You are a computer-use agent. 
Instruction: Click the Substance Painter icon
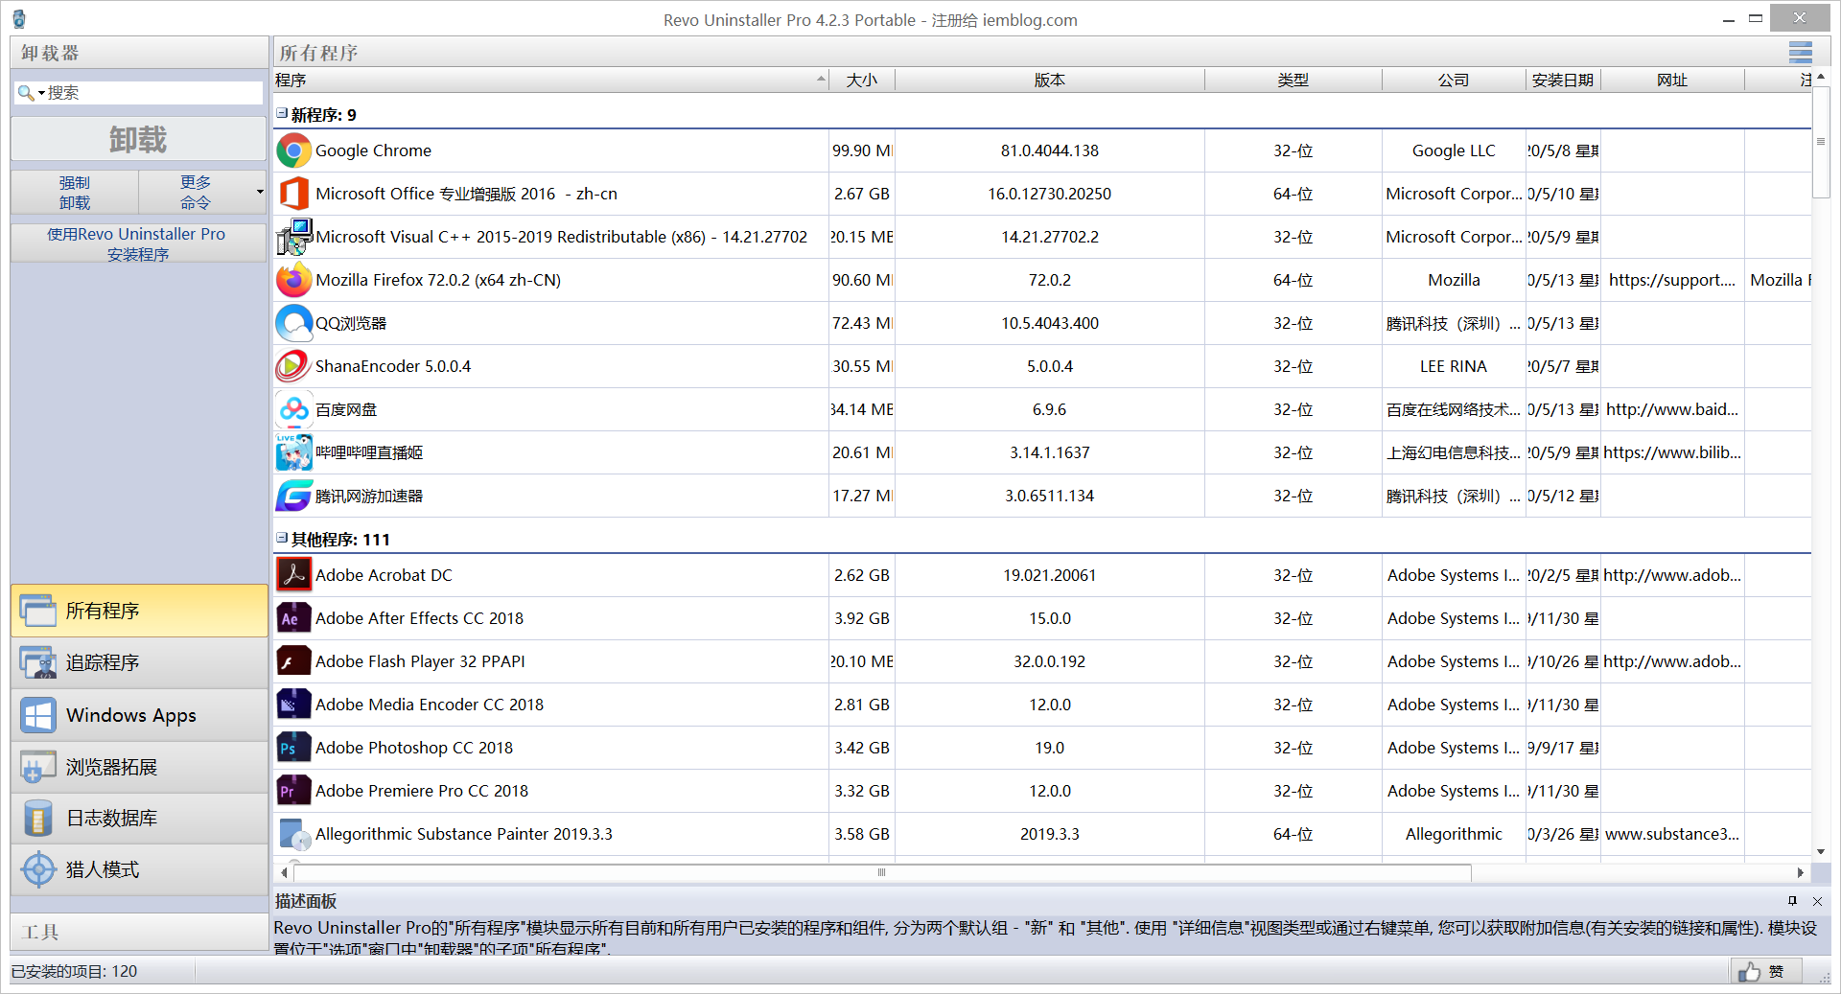[294, 834]
